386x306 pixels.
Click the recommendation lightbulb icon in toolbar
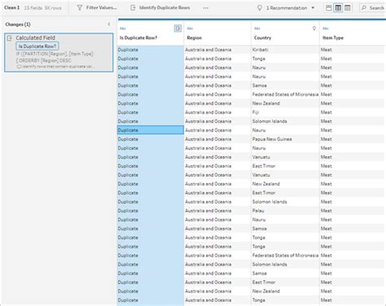[x=260, y=8]
